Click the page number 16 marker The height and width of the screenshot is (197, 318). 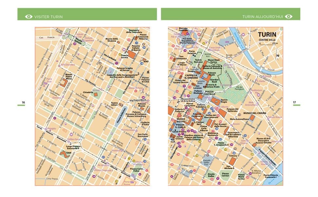pos(23,103)
